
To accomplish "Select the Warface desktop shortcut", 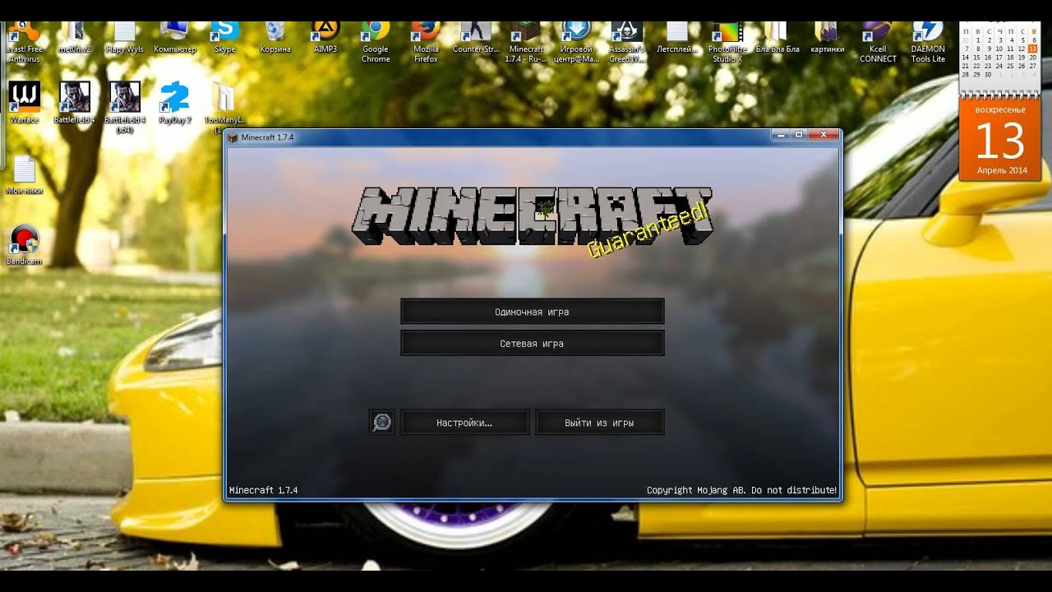I will tap(25, 103).
